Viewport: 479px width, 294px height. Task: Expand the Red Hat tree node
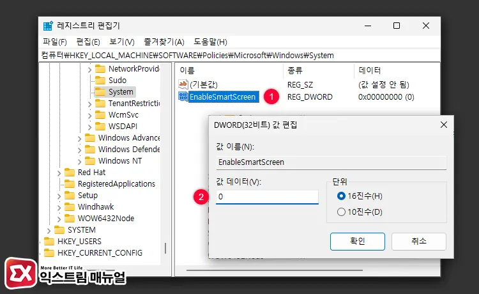coord(59,173)
